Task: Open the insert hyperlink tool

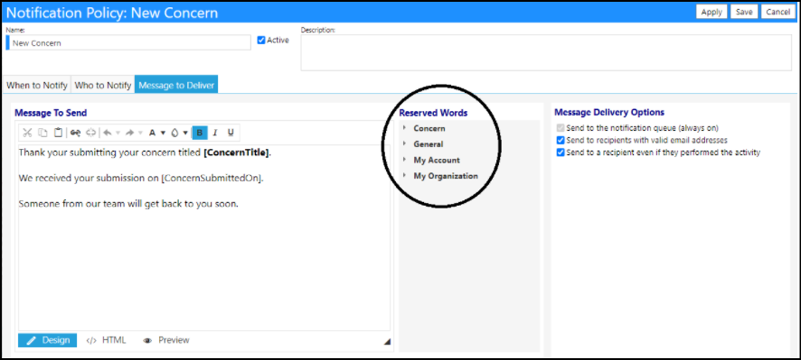Action: click(x=76, y=133)
